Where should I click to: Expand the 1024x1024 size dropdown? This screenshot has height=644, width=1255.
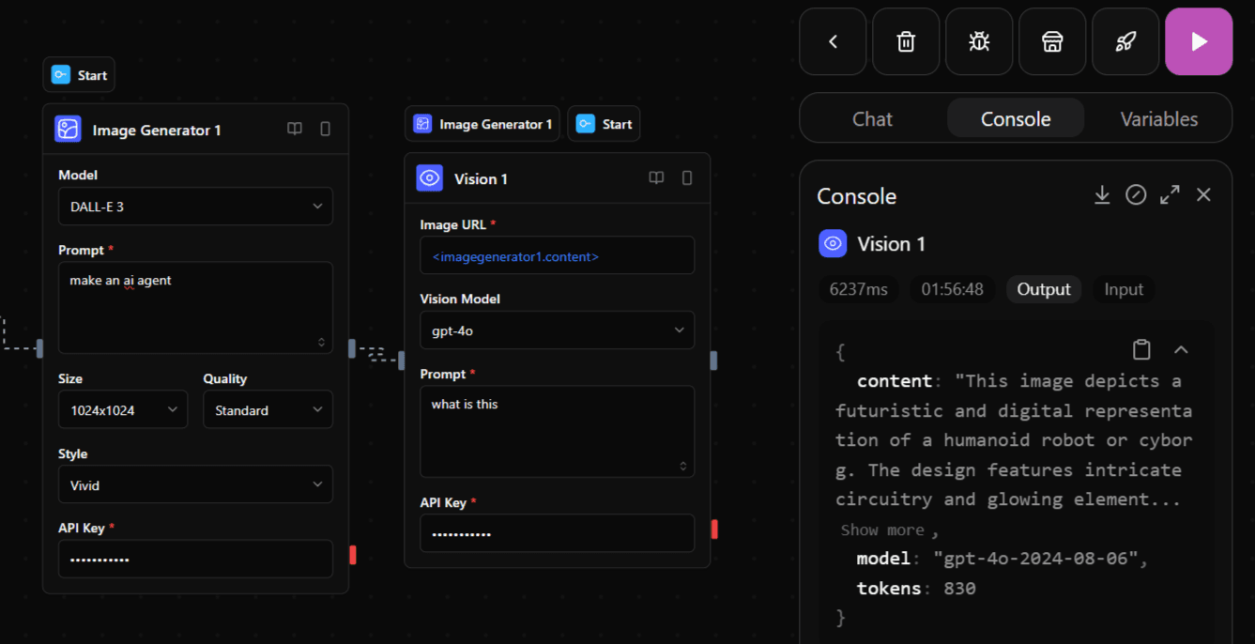123,410
